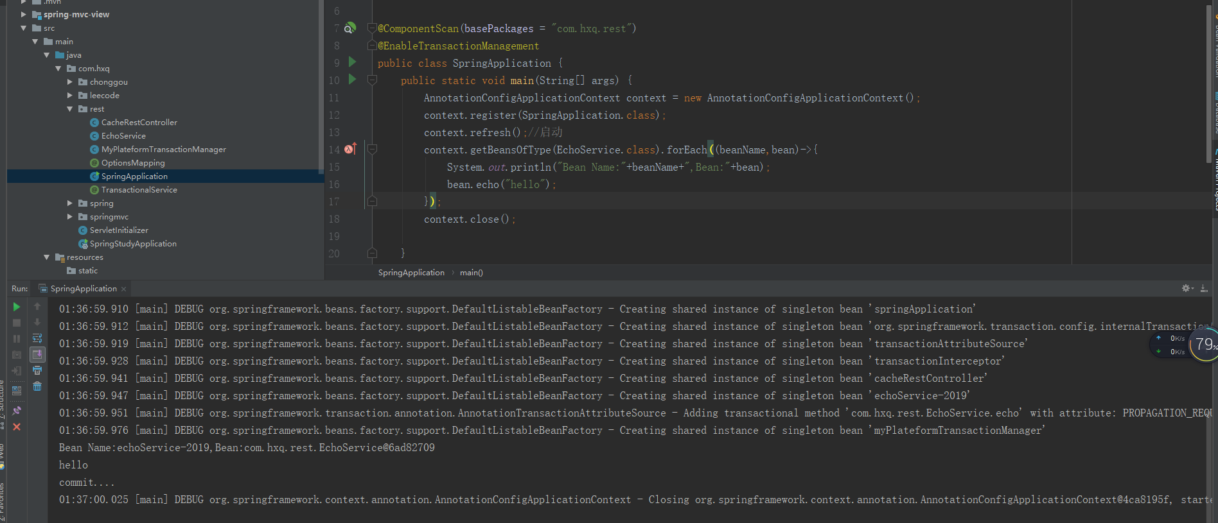The height and width of the screenshot is (523, 1218).
Task: Select SpringApplication in project tree
Action: click(x=128, y=176)
